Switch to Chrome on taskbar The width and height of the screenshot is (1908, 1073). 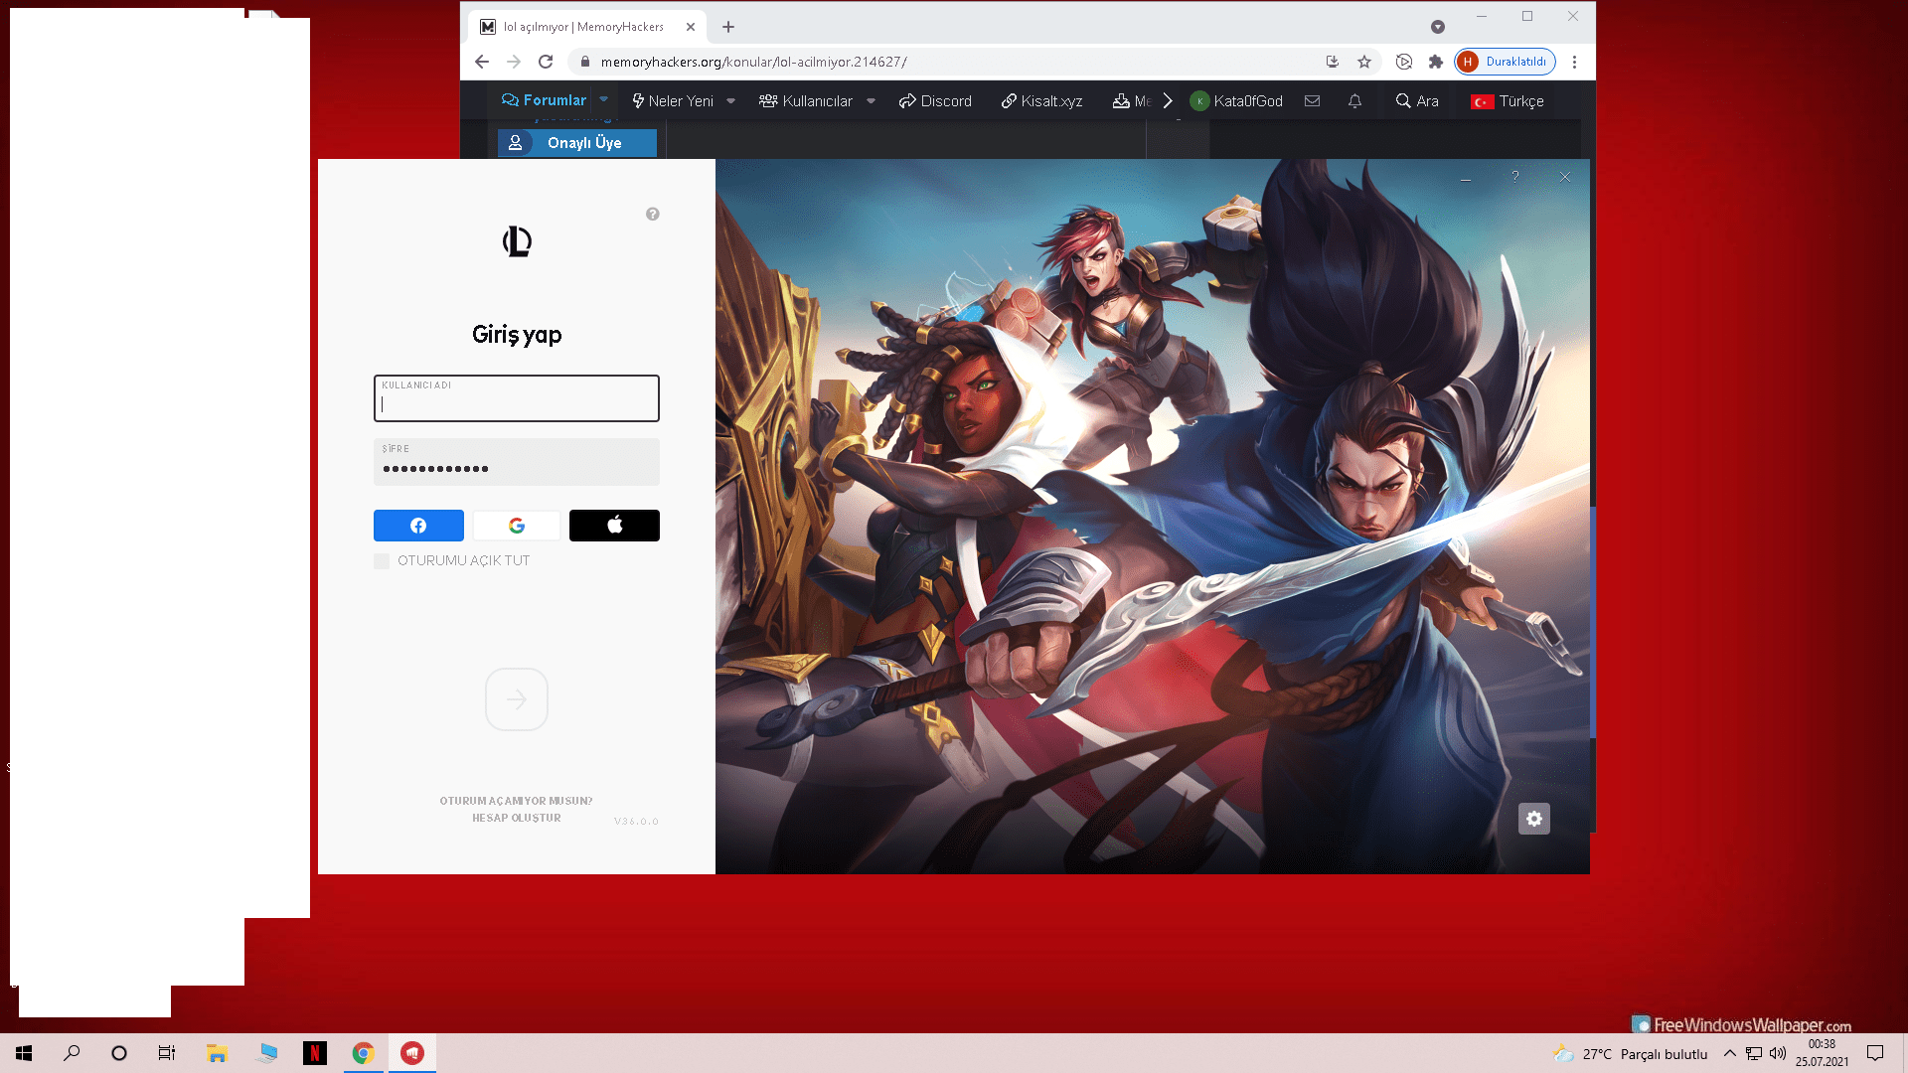click(x=364, y=1053)
